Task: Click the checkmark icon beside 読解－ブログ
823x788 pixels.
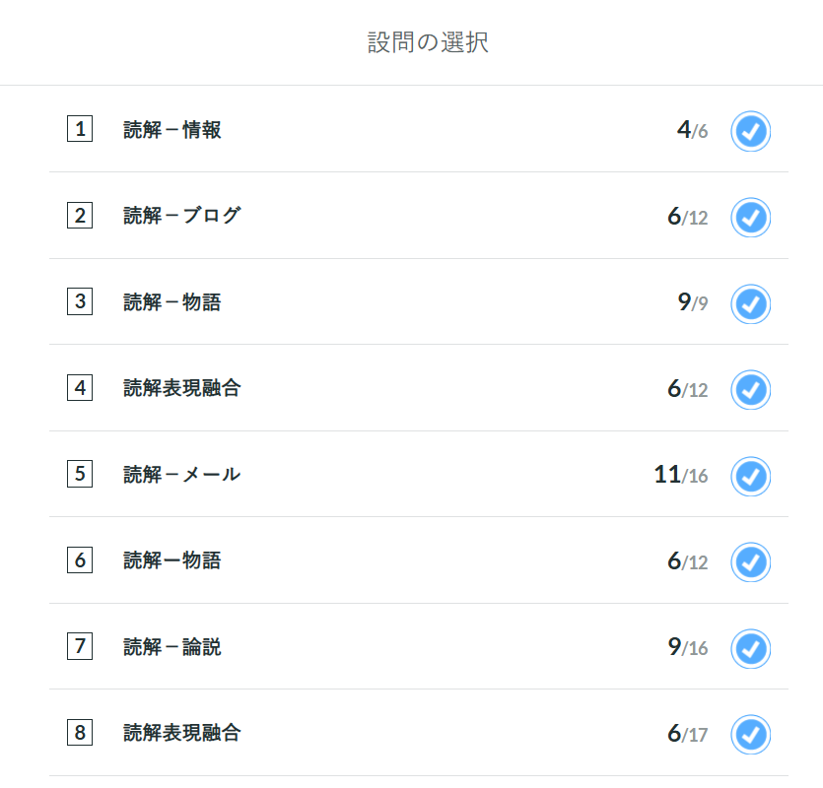Action: click(751, 217)
